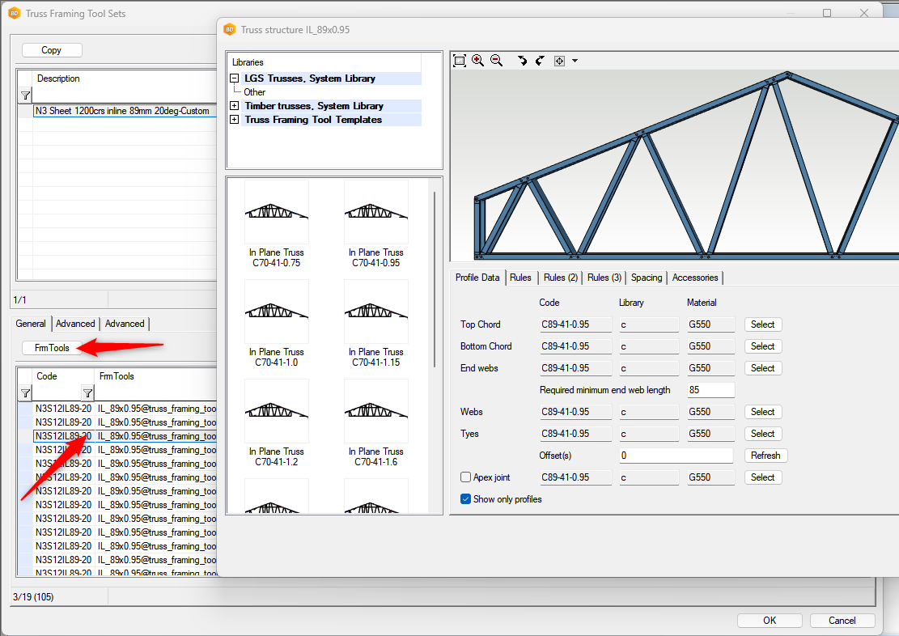The height and width of the screenshot is (636, 899).
Task: Collapse the LGS Trusses, System Library node
Action: click(235, 78)
